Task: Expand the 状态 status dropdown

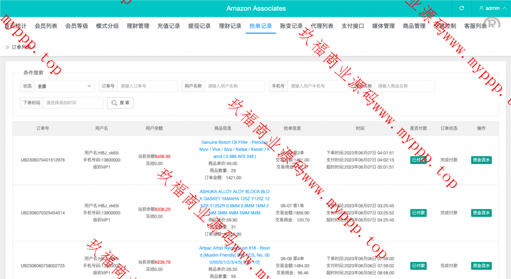Action: point(64,86)
